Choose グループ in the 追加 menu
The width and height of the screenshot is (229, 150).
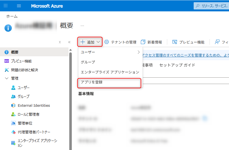pyautogui.click(x=88, y=62)
